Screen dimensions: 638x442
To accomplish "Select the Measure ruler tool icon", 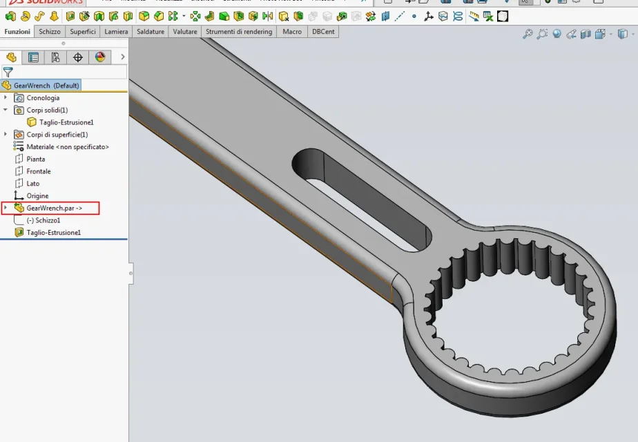I will [x=474, y=17].
